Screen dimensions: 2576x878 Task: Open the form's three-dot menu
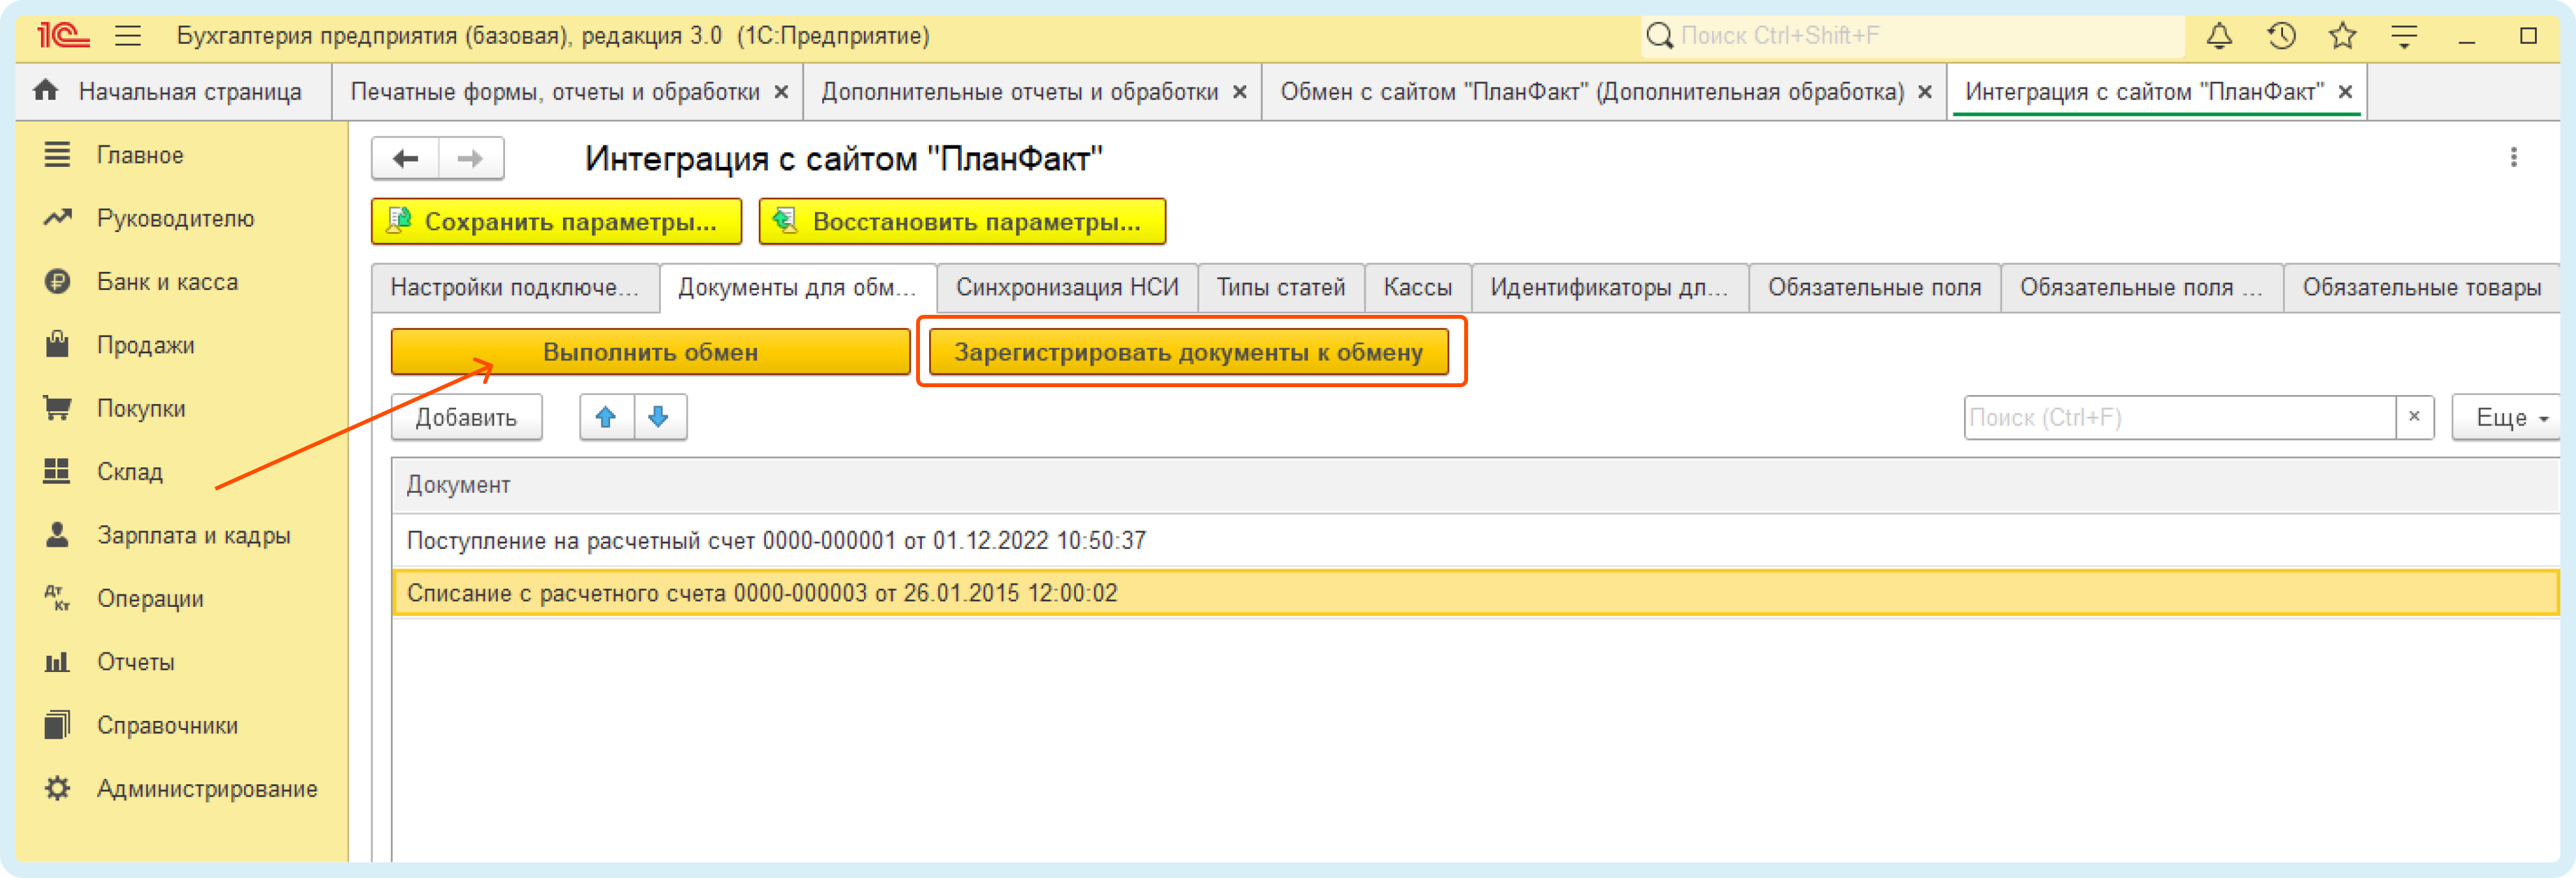[2513, 158]
